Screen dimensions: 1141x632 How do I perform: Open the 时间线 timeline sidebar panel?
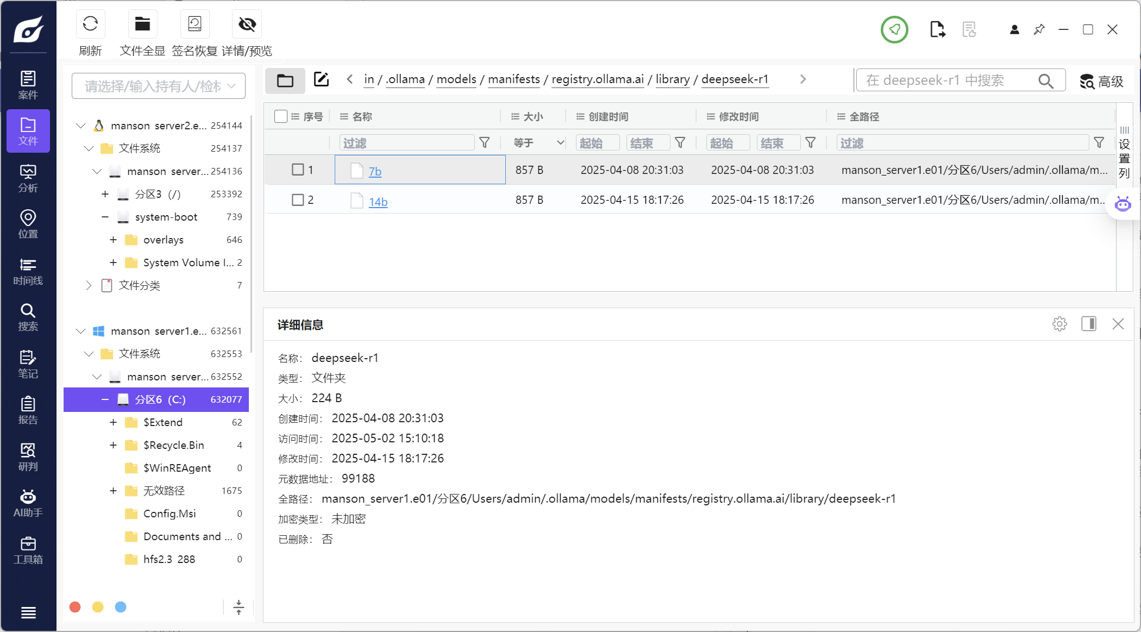(28, 272)
